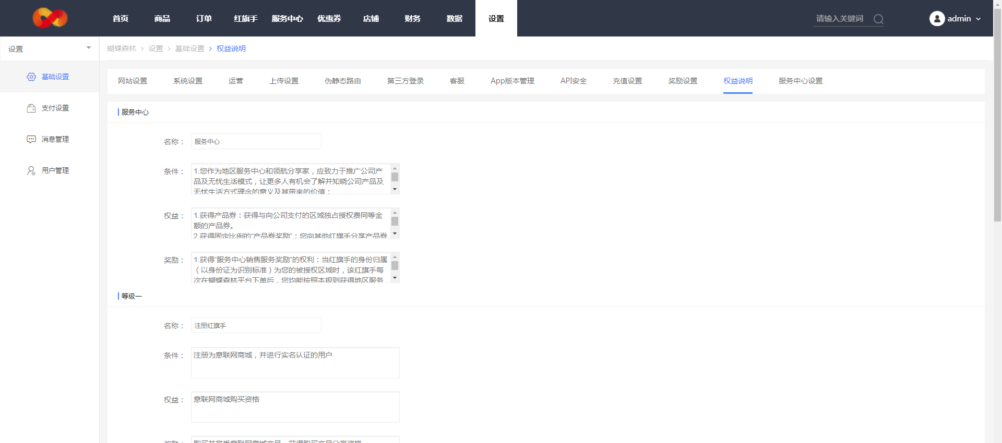
Task: Switch to the 奖励设置 tab
Action: coord(683,81)
